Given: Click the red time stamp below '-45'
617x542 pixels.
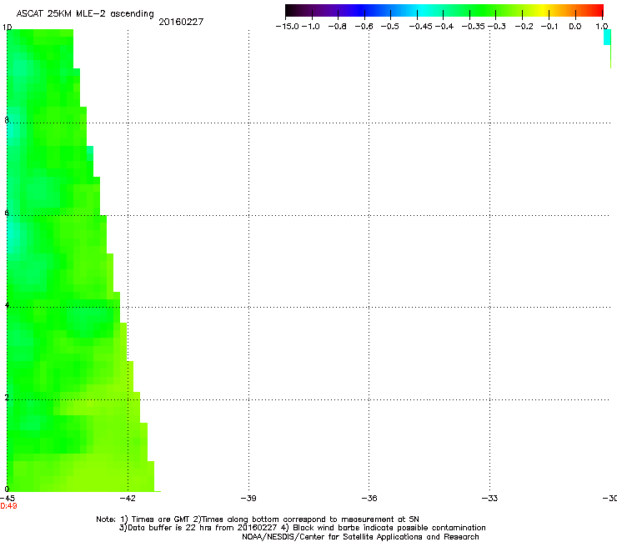Looking at the screenshot, I should pyautogui.click(x=8, y=506).
